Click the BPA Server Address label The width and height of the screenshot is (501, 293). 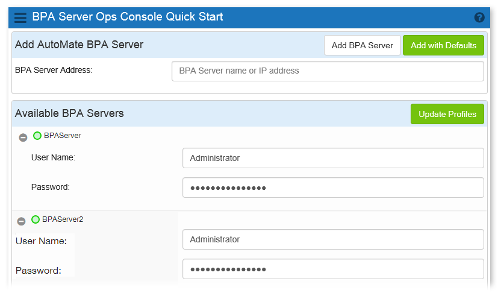54,70
